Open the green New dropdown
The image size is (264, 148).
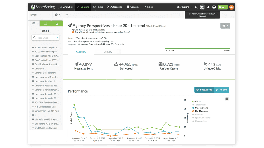click(x=222, y=7)
